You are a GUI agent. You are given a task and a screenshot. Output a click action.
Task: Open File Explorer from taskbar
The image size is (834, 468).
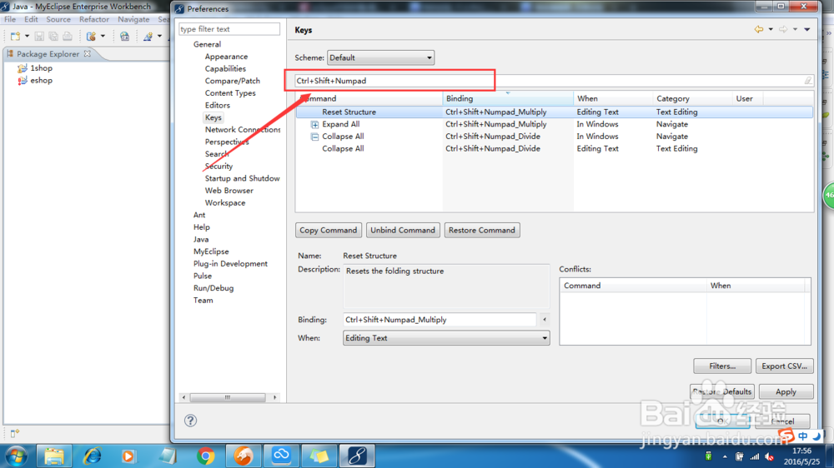tap(53, 456)
